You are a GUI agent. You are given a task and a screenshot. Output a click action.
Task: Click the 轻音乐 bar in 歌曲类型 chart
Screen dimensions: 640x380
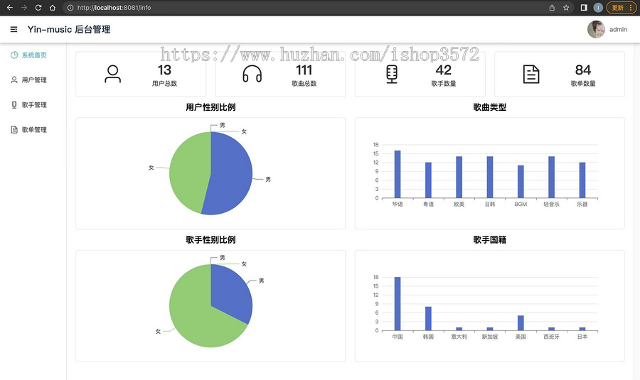pos(551,177)
